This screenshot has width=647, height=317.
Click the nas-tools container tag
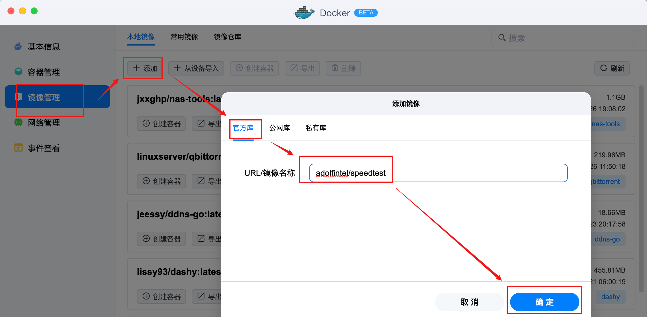tap(608, 124)
